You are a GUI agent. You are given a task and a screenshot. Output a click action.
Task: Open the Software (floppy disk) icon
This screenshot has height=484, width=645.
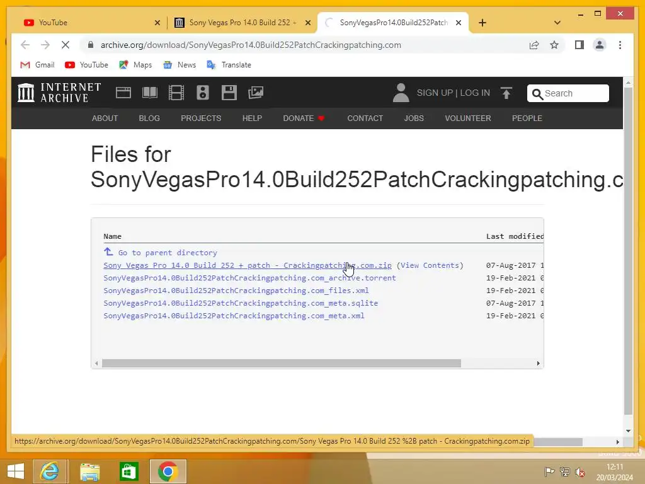(229, 93)
